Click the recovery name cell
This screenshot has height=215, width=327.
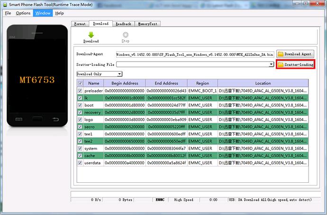(92, 113)
